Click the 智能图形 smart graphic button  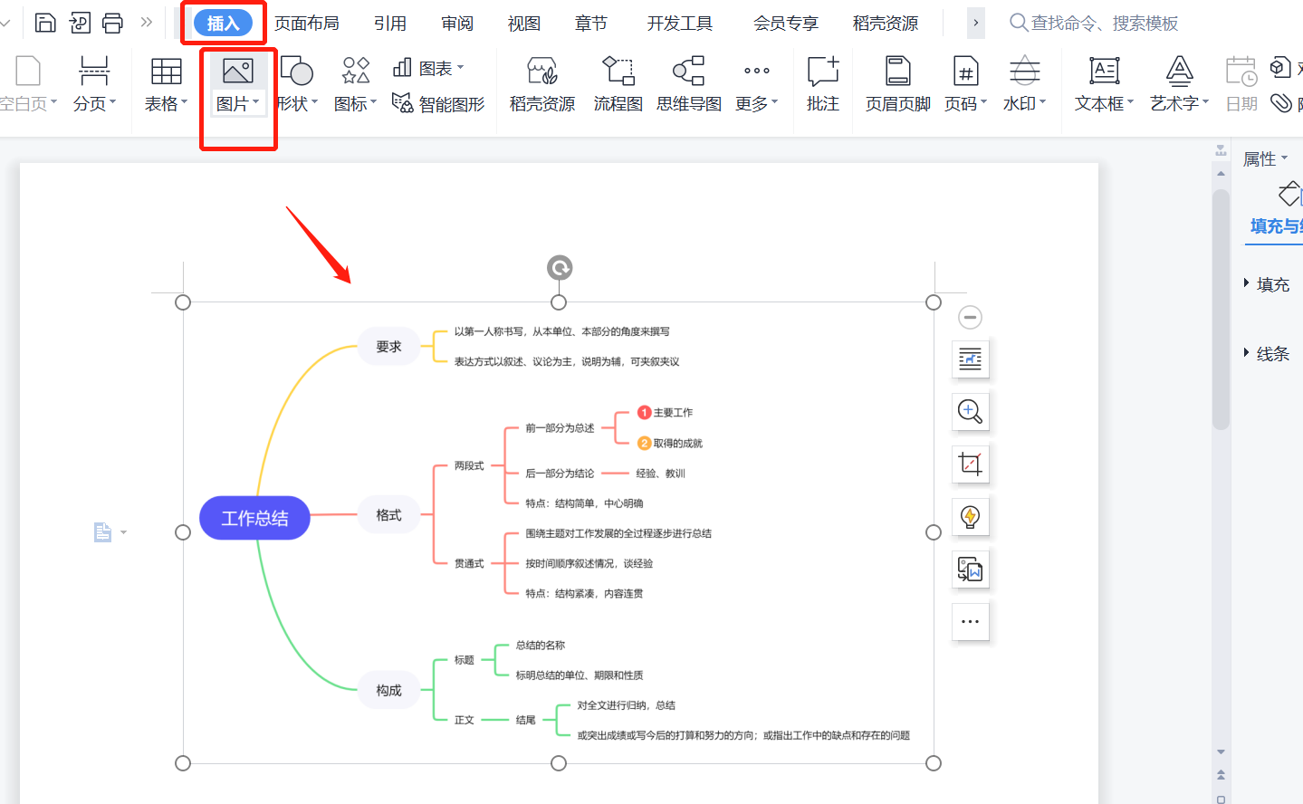point(439,103)
